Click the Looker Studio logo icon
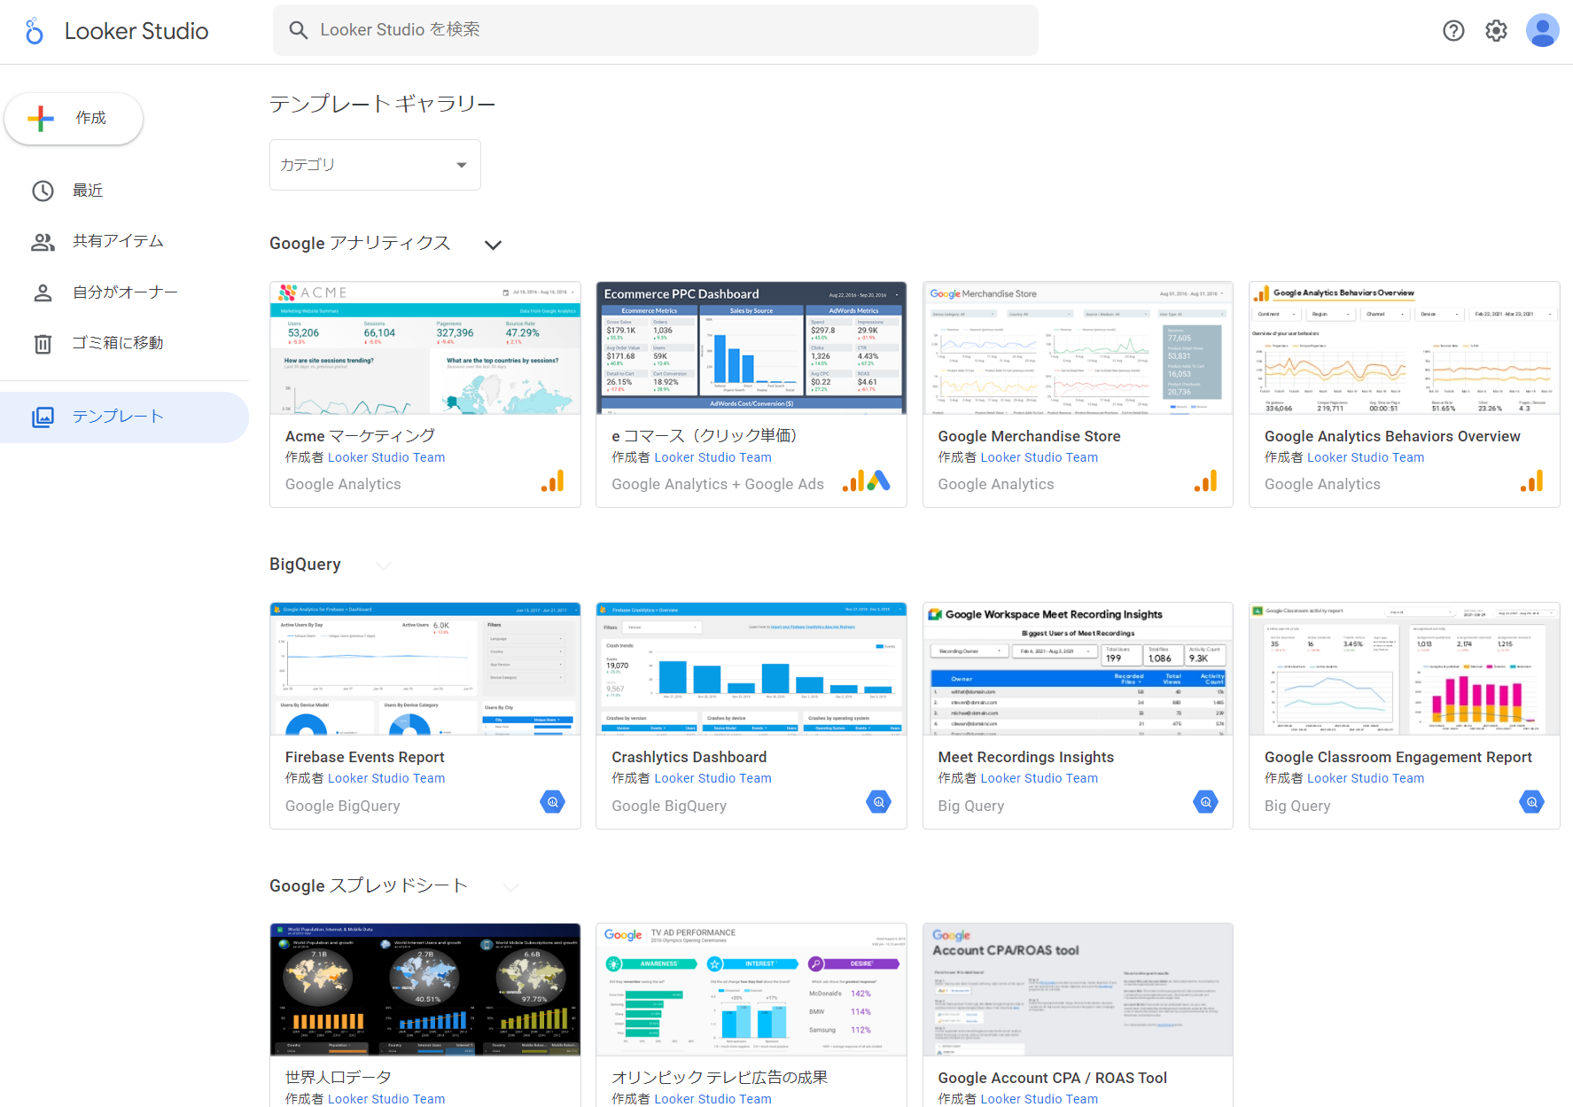The height and width of the screenshot is (1107, 1573). coord(34,31)
